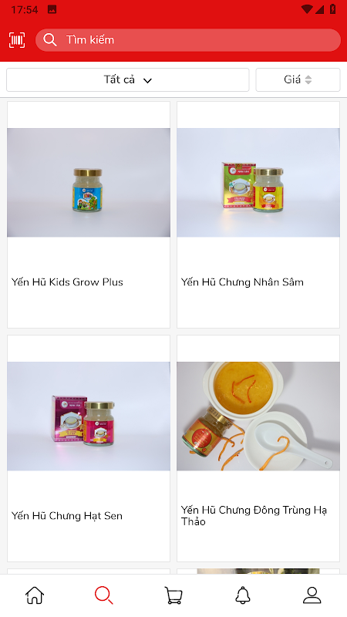This screenshot has height=617, width=347.
Task: Tap the magnifier icon in search bar
Action: click(x=50, y=40)
